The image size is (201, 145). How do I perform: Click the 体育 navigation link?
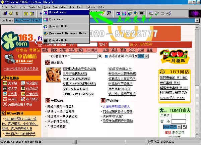(x=150, y=50)
